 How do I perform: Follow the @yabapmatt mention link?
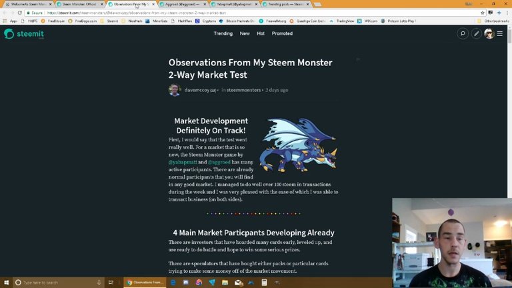(183, 162)
